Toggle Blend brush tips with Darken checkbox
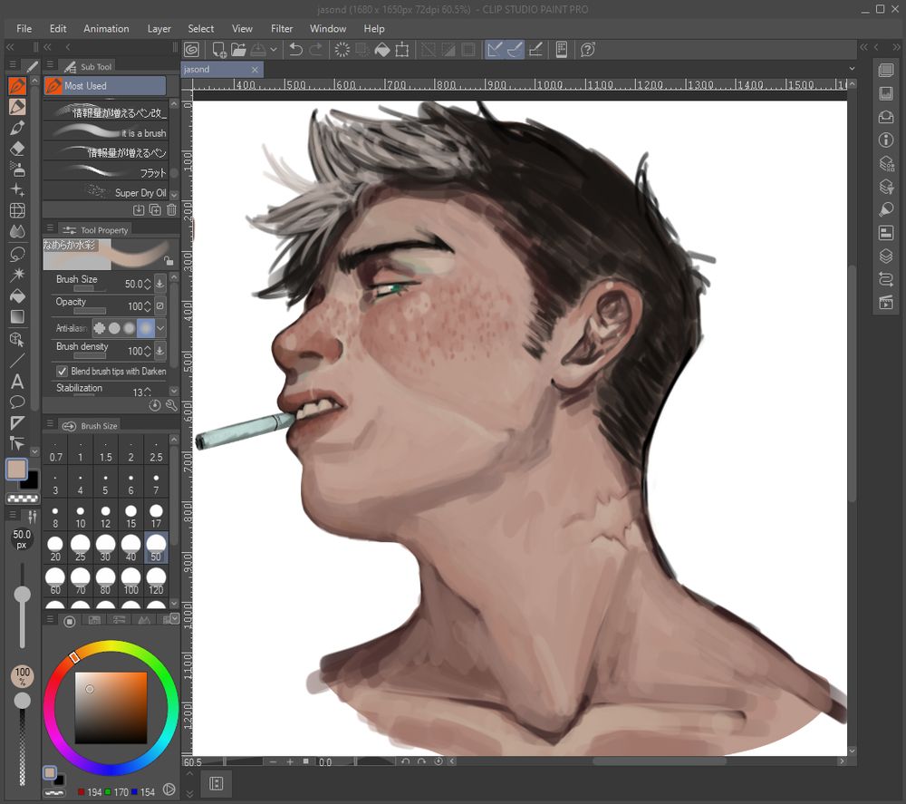 tap(62, 372)
